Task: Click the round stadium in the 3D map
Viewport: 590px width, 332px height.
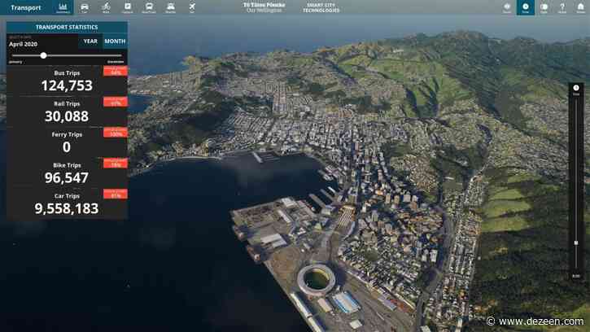Action: tap(317, 280)
